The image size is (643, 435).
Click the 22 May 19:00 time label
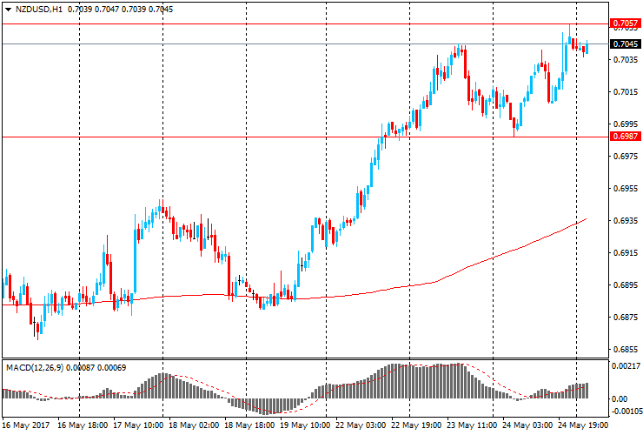[416, 425]
